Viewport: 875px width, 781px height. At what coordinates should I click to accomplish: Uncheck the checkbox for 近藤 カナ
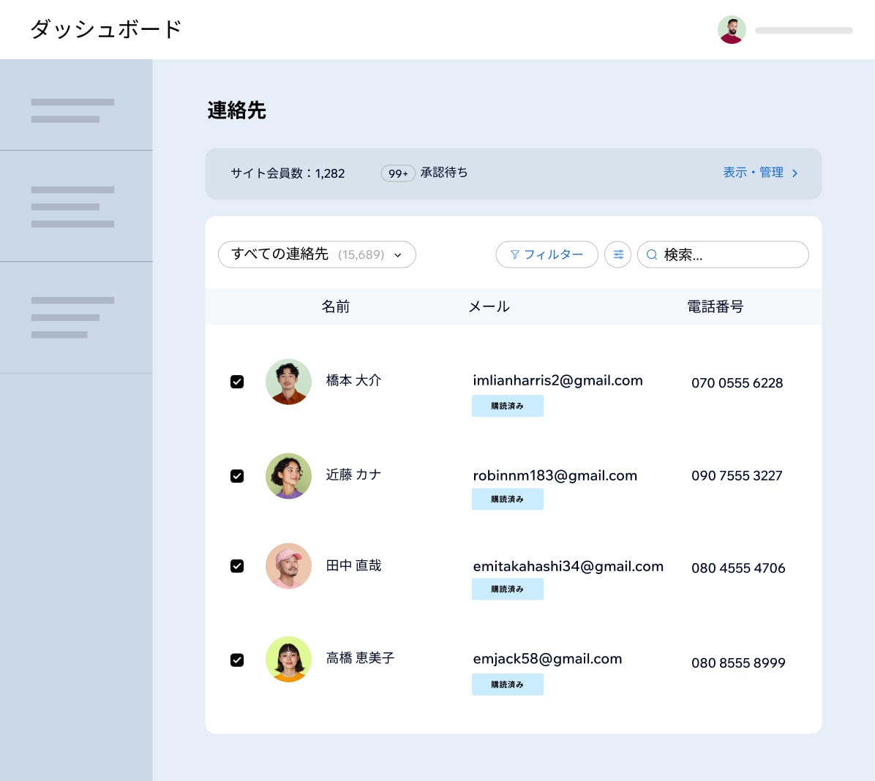(x=237, y=476)
